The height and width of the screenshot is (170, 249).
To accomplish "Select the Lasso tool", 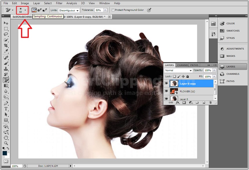I will pyautogui.click(x=6, y=34).
